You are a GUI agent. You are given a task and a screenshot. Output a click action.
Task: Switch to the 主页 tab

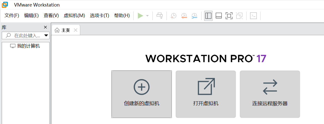coord(66,30)
